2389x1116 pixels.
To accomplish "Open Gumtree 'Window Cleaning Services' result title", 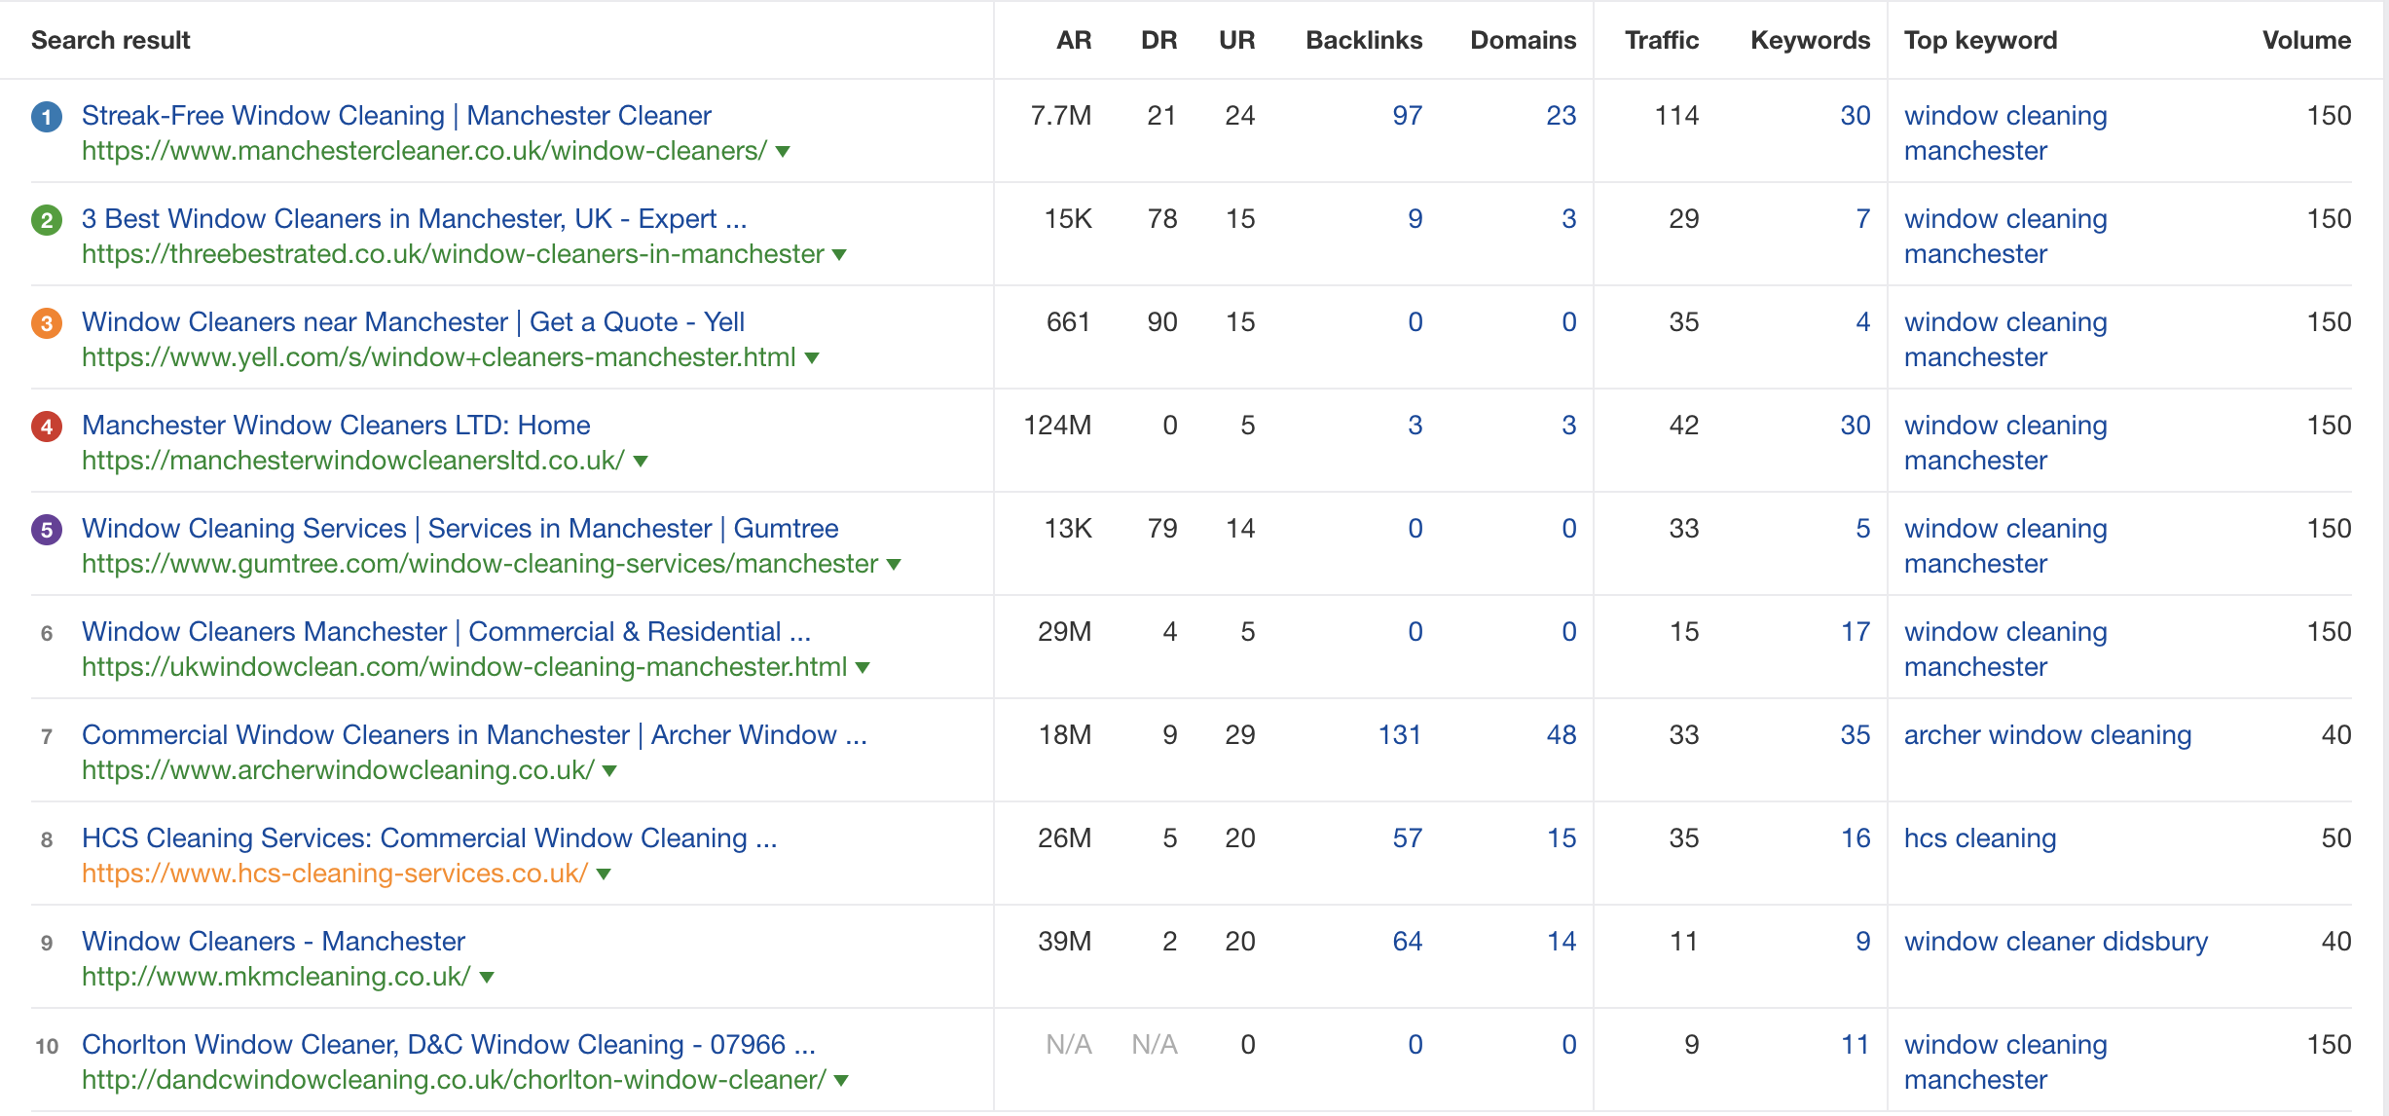I will coord(459,528).
